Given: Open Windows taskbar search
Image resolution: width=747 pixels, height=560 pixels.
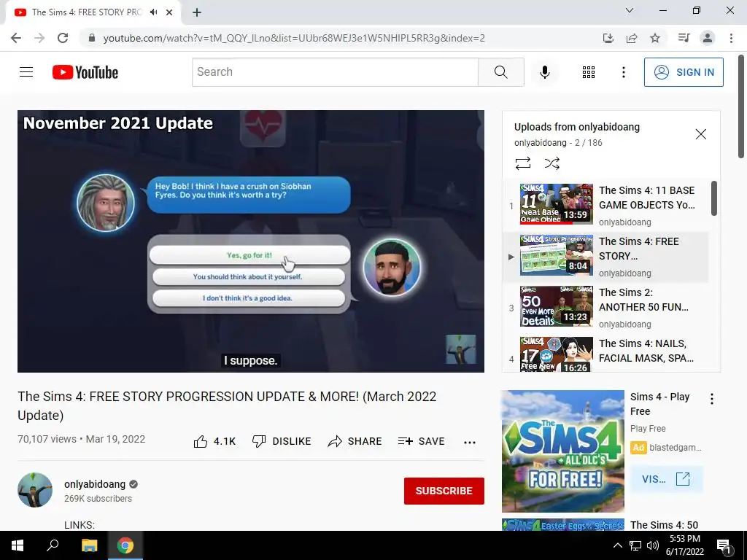Looking at the screenshot, I should tap(53, 545).
